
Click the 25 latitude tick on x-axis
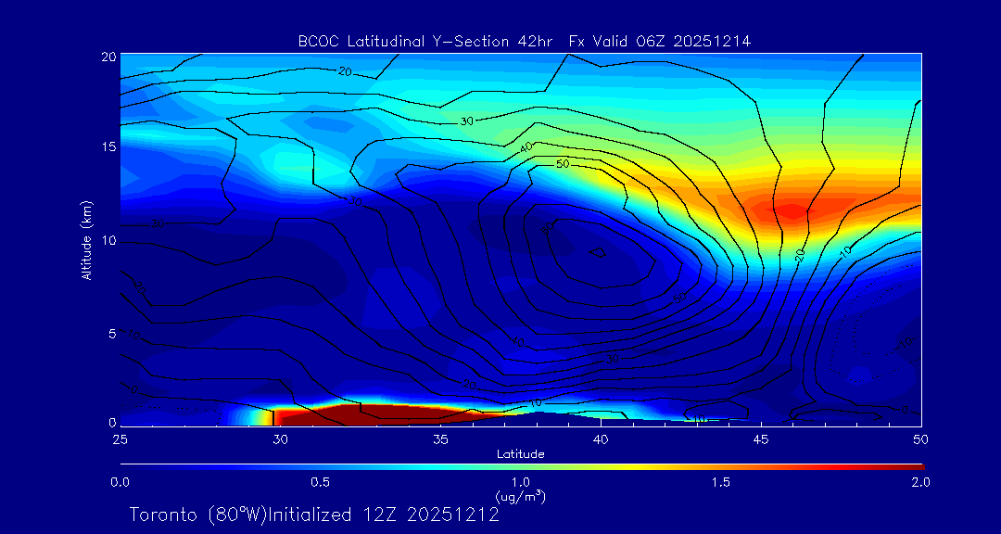(x=120, y=438)
